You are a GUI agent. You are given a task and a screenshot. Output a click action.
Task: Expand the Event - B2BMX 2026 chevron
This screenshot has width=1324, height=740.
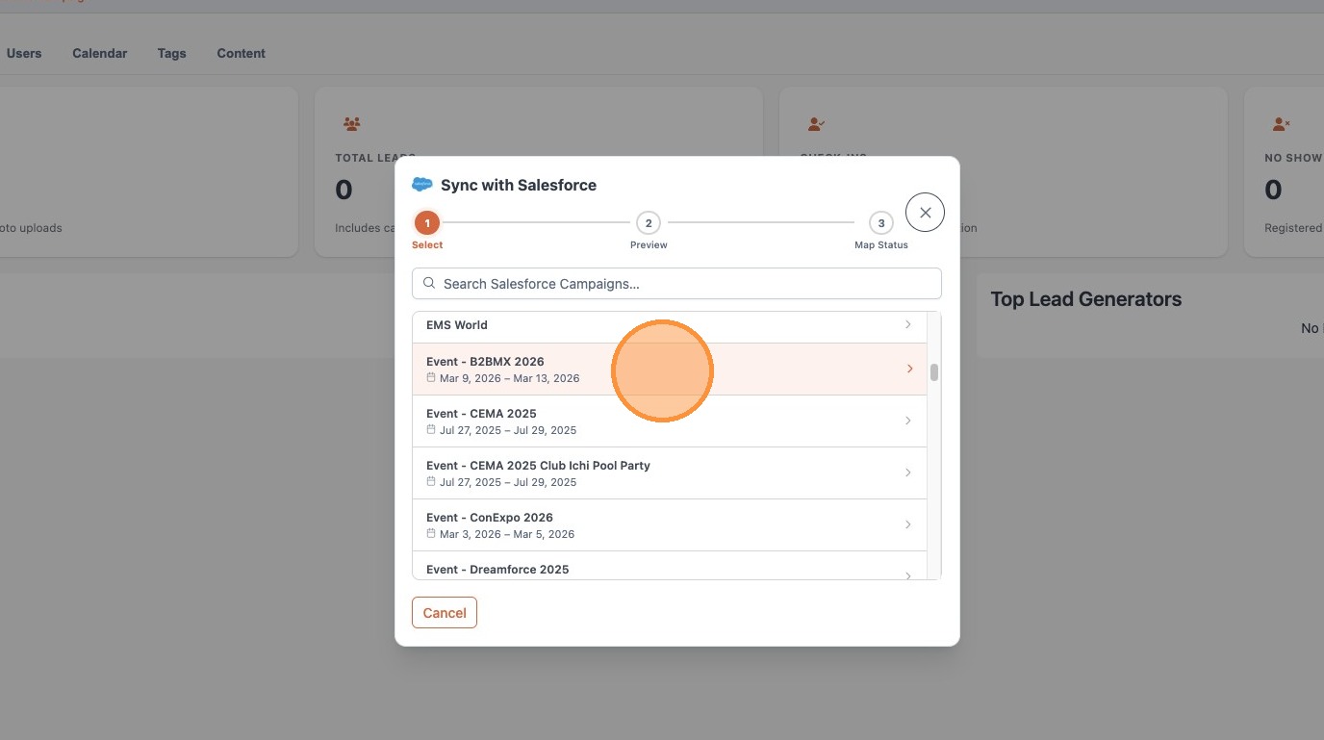[909, 369]
